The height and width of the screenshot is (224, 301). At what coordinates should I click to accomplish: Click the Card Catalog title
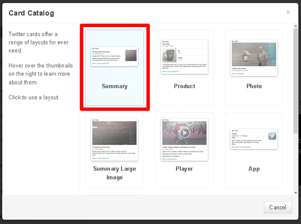(31, 13)
